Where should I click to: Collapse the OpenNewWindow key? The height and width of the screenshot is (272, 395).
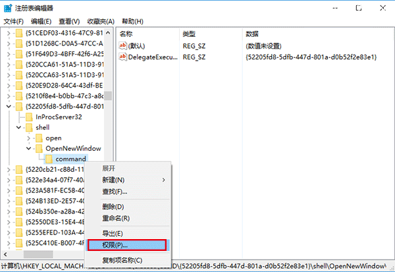[28, 148]
